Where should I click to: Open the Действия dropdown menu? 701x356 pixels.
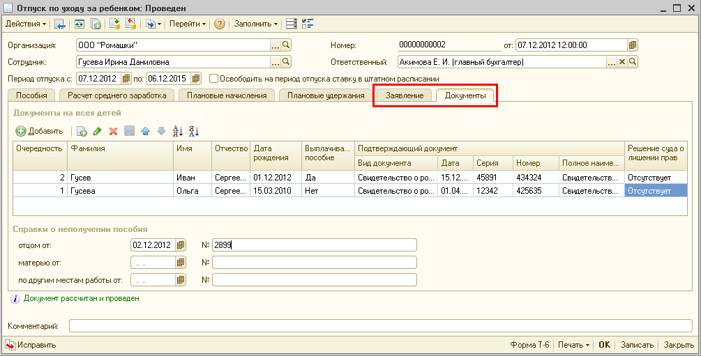[26, 24]
